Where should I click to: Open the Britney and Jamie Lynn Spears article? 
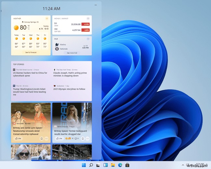pyautogui.click(x=28, y=131)
